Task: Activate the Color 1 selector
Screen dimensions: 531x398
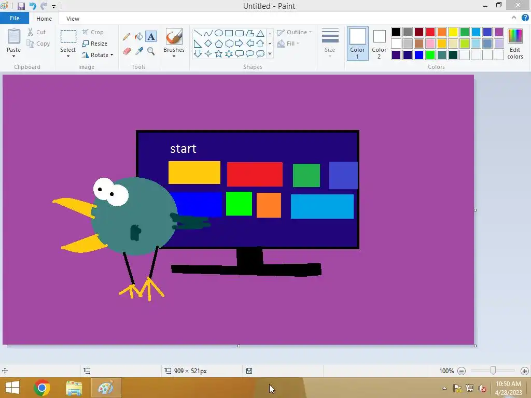Action: pyautogui.click(x=358, y=44)
